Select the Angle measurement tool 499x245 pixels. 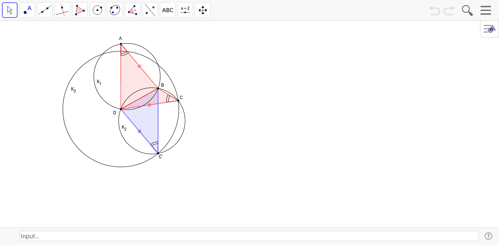[x=133, y=10]
